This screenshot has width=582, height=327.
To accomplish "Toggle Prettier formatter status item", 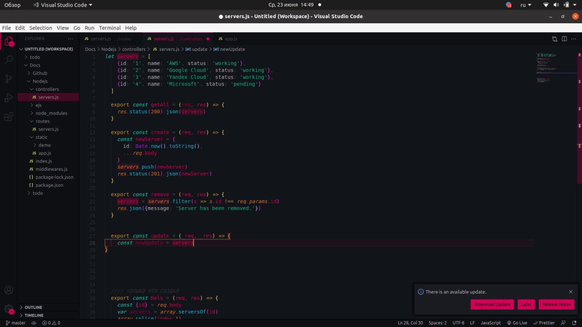I will 544,323.
